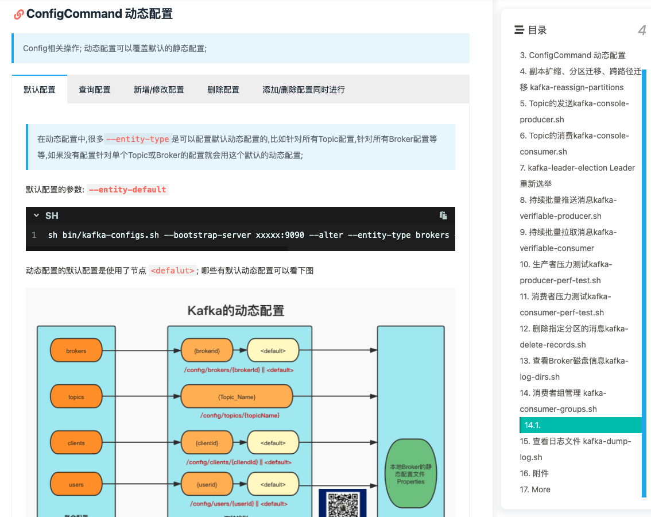Jump to 5. Topic的发送kafka-console-producer.sh
This screenshot has width=651, height=517.
tap(574, 111)
